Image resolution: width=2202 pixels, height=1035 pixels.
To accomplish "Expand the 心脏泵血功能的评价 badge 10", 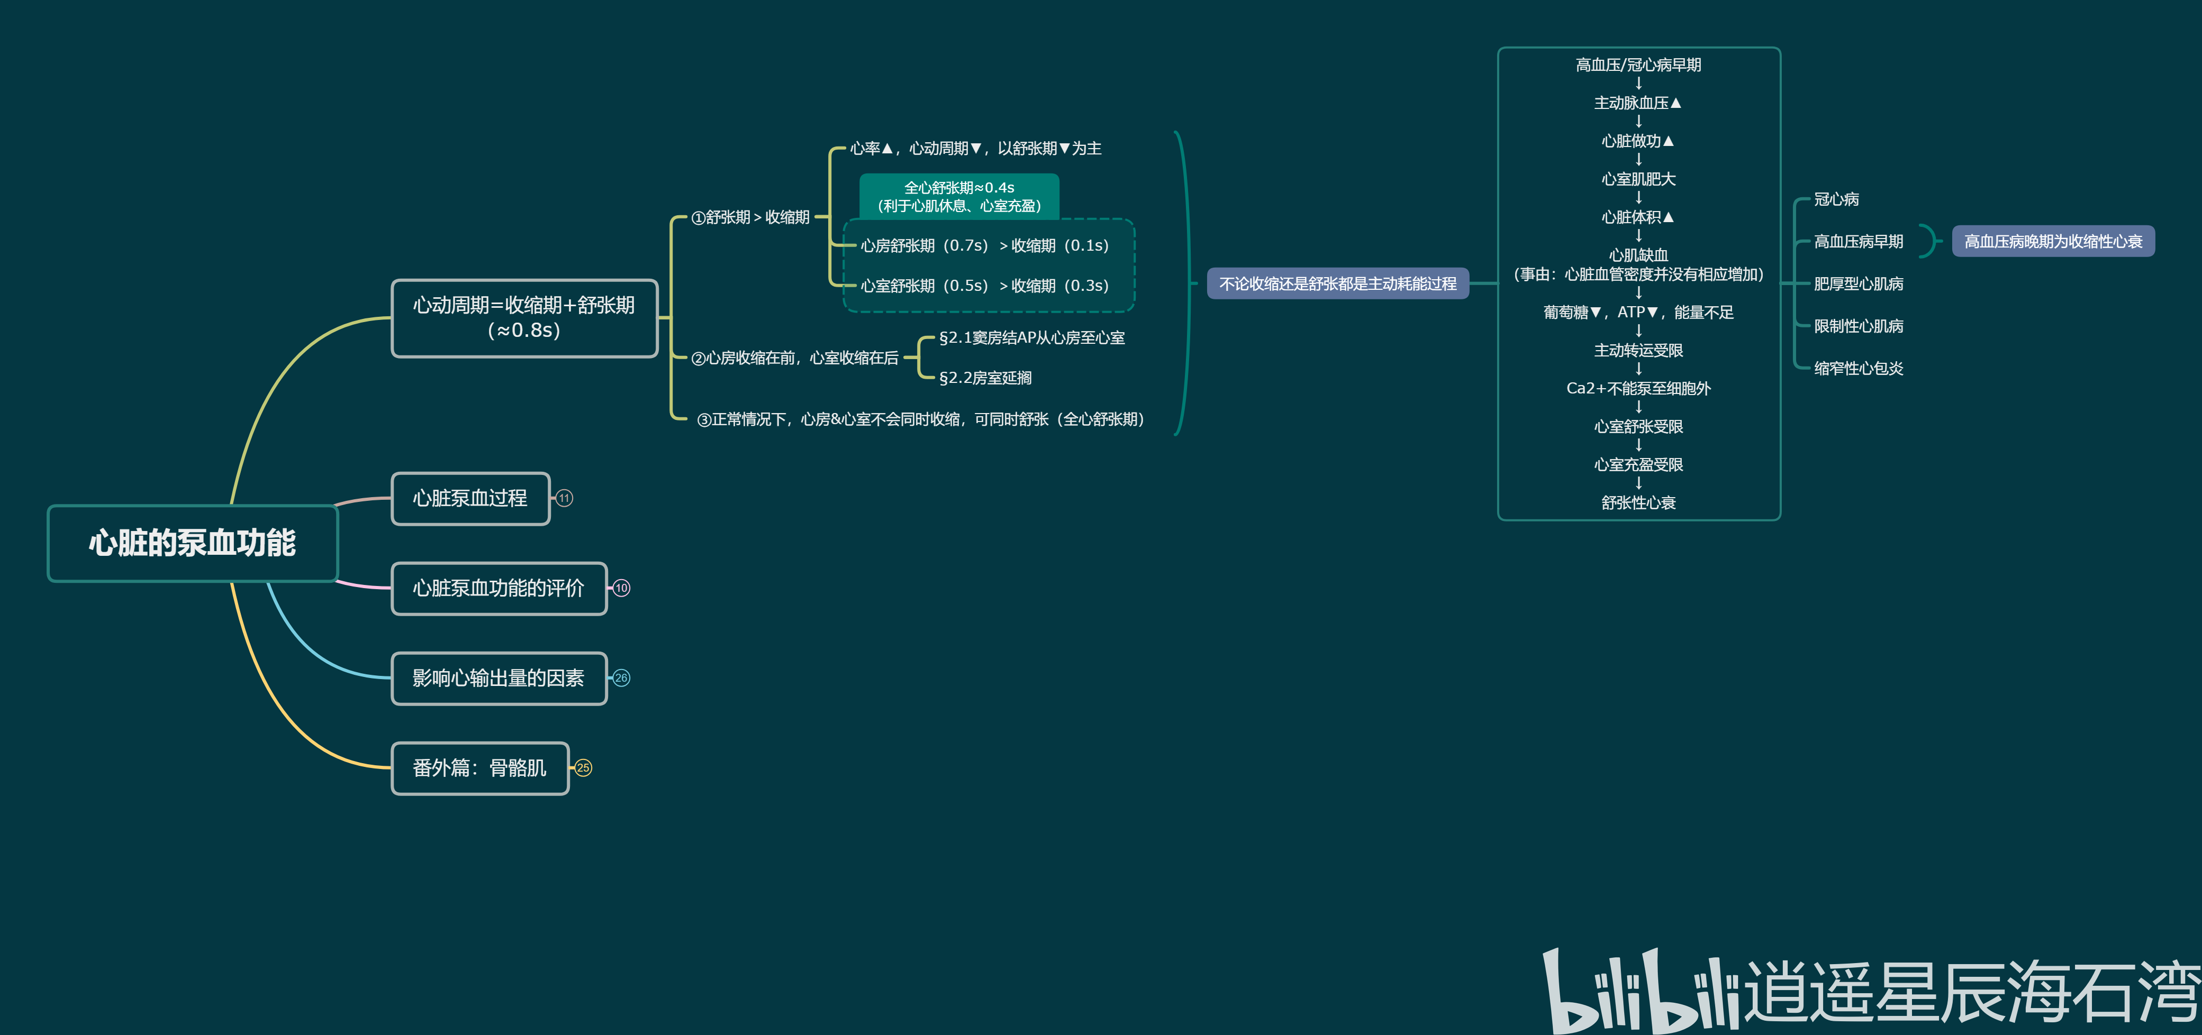I will (621, 589).
